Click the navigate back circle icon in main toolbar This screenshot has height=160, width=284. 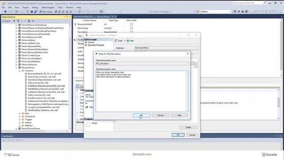point(5,12)
